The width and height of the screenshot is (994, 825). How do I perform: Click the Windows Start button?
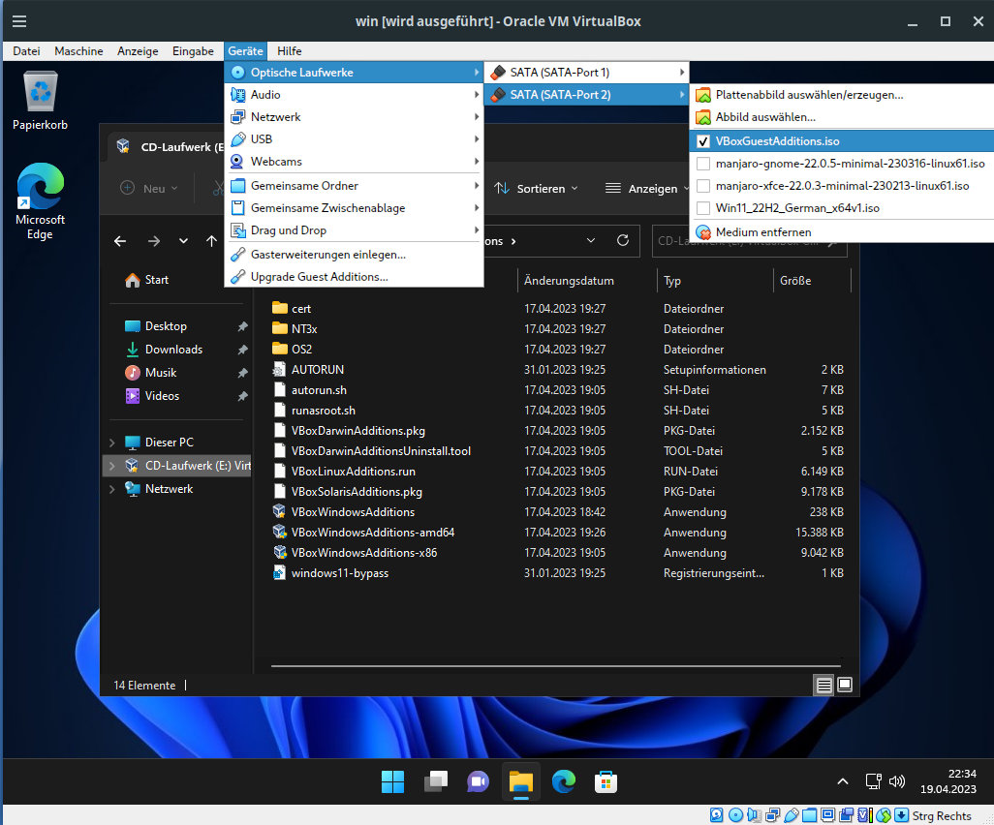click(x=393, y=780)
